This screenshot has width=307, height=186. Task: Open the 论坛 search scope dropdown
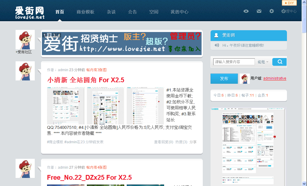[x=263, y=62]
